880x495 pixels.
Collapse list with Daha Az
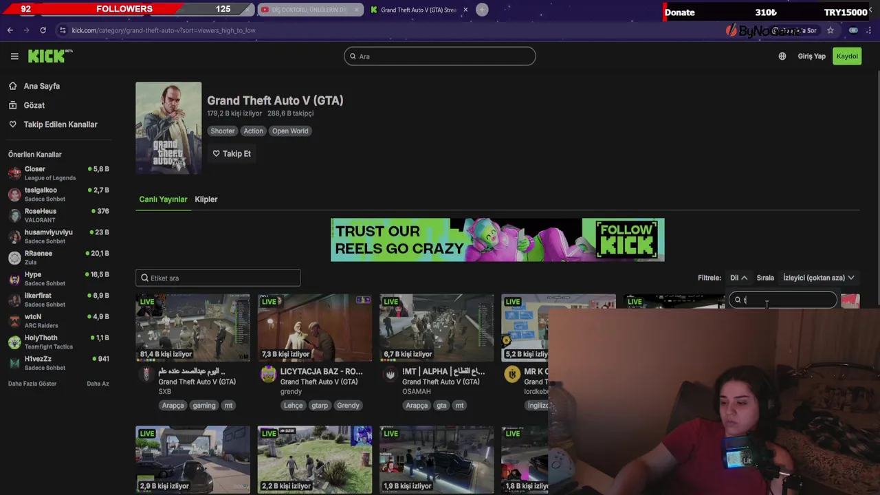click(x=98, y=384)
